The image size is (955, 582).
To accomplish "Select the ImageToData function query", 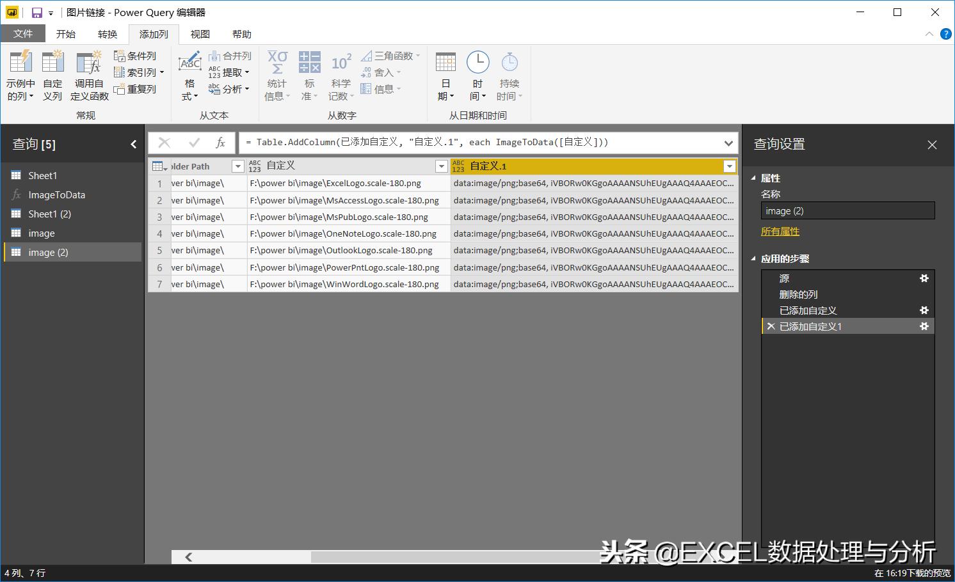I will pyautogui.click(x=58, y=194).
